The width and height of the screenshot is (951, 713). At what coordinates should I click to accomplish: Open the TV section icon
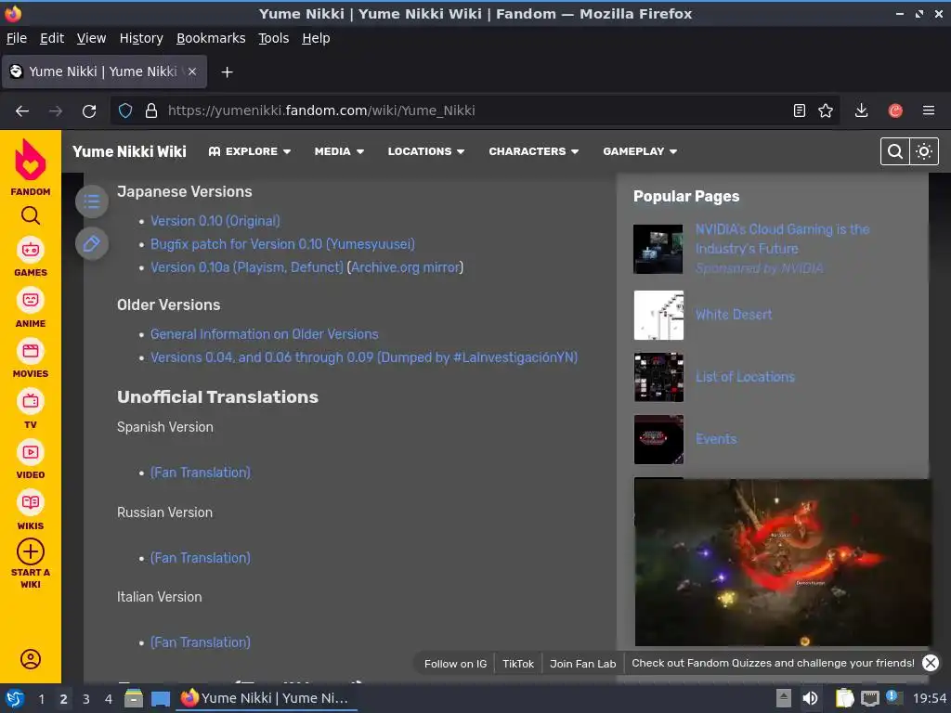pyautogui.click(x=31, y=401)
